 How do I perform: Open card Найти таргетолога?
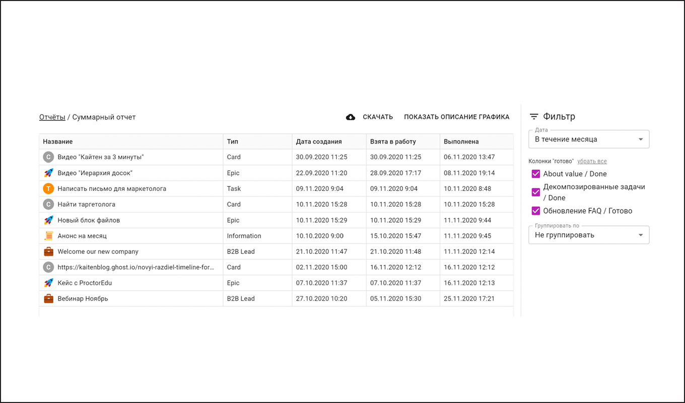pyautogui.click(x=87, y=204)
